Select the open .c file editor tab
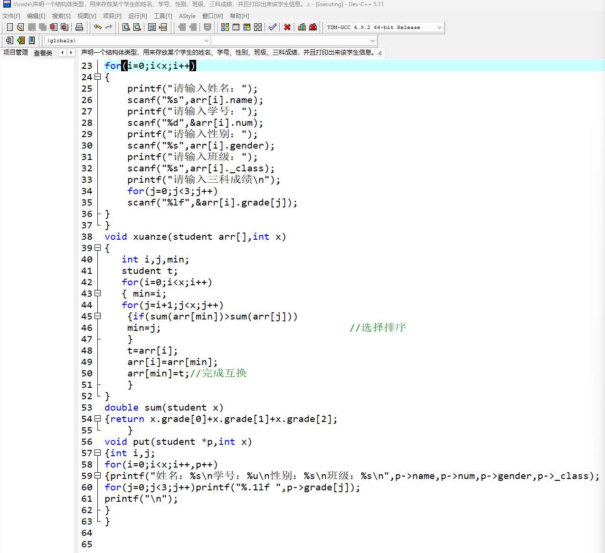605x553 pixels. tap(231, 52)
